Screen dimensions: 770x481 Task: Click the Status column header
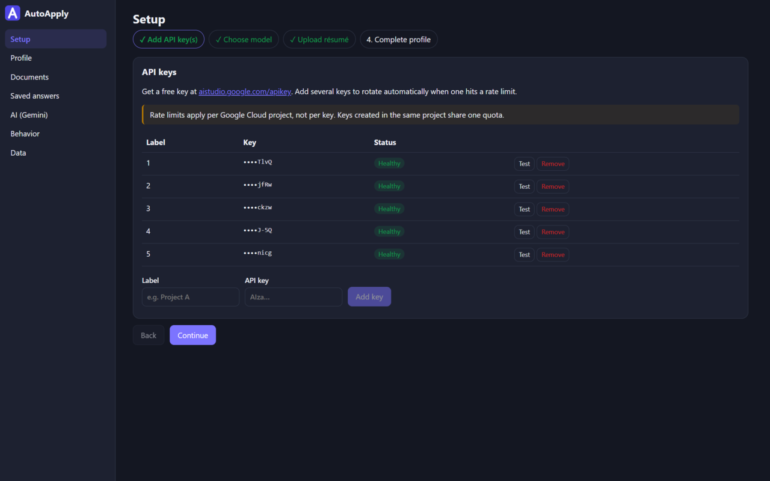point(385,142)
